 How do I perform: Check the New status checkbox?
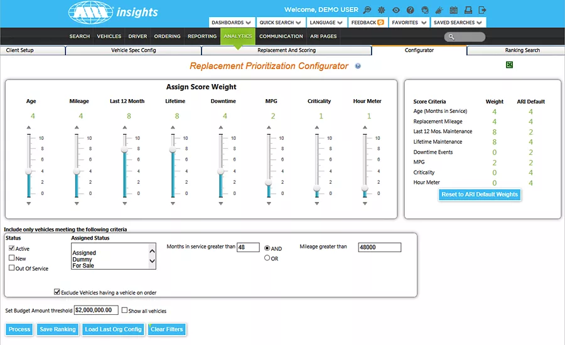[x=11, y=258]
